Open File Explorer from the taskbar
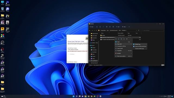The image size is (174, 98). 86,96
